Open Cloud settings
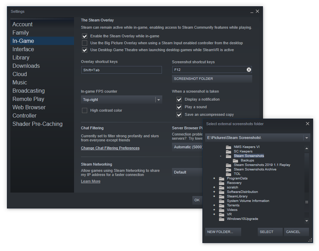Screen dimensions: 319x251 (42, 74)
